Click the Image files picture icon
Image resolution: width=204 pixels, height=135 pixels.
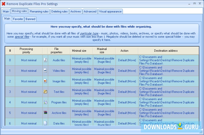coord(45,81)
